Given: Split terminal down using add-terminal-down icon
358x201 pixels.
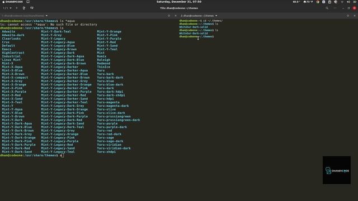Looking at the screenshot, I should pyautogui.click(x=32, y=8).
